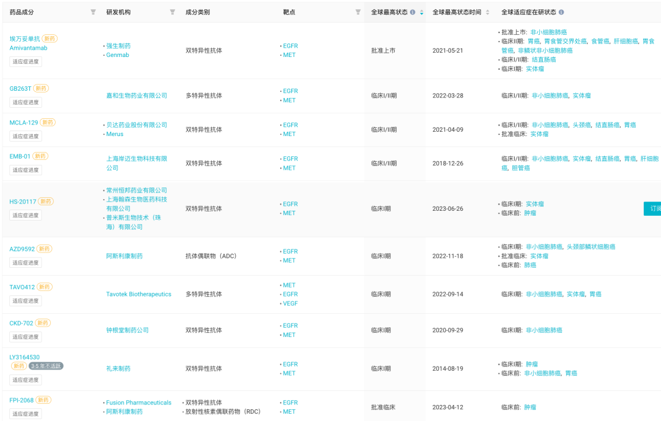Screen dimensions: 661x421
Task: Open the 埃万妥单抗 drug link
Action: [24, 39]
